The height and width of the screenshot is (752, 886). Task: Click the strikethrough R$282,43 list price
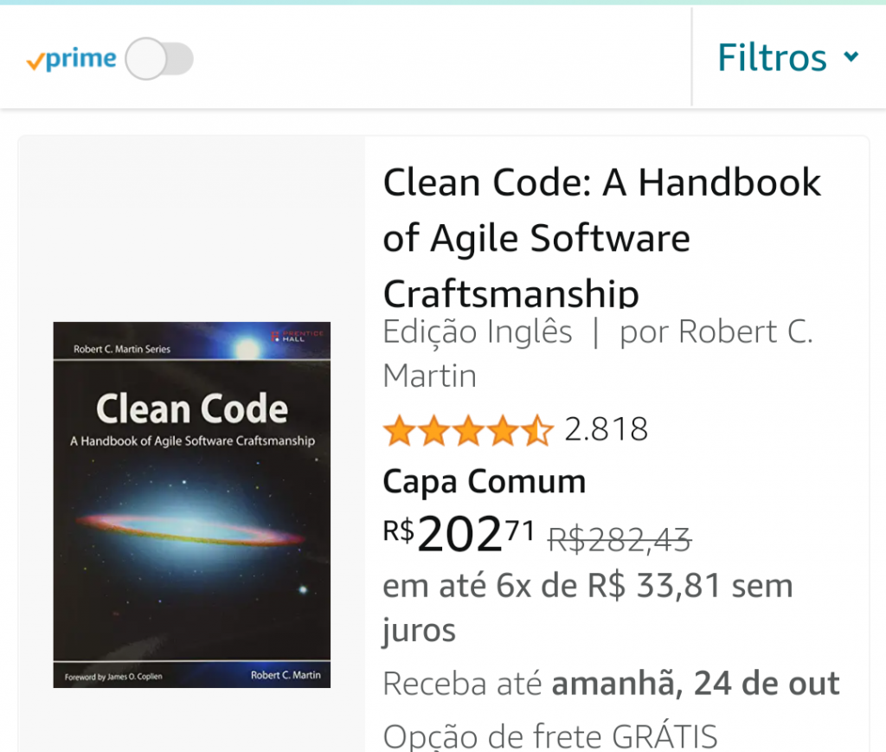coord(620,540)
